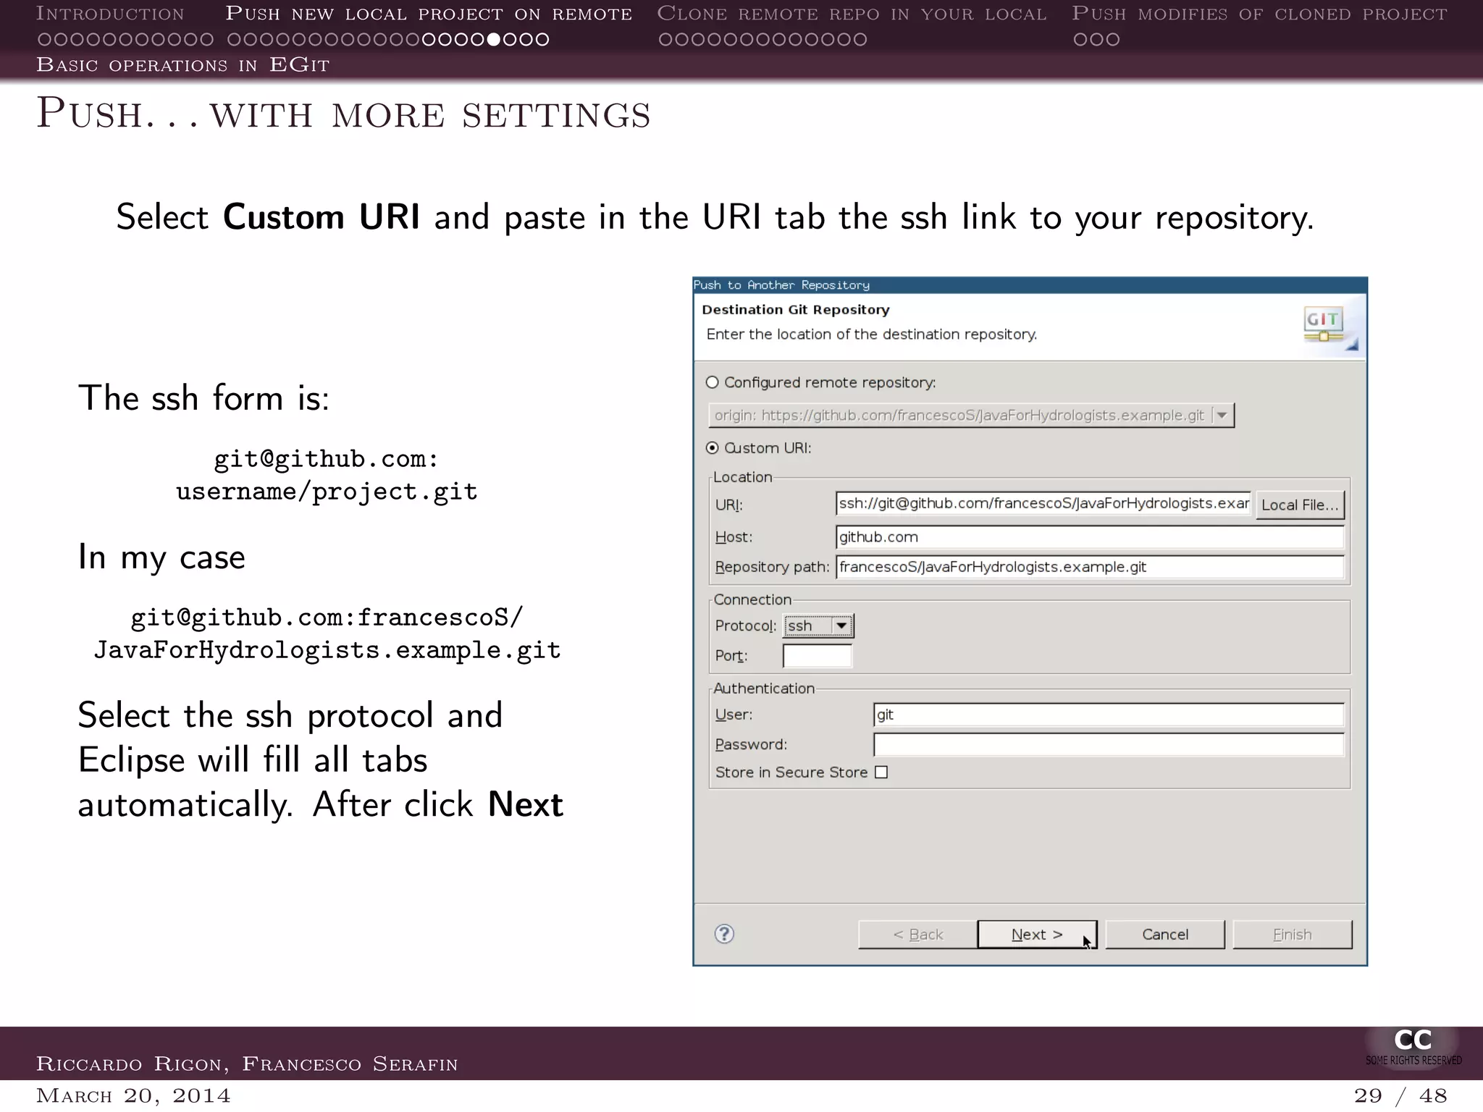The image size is (1483, 1112).
Task: Go to Push new local project section
Action: coord(429,14)
